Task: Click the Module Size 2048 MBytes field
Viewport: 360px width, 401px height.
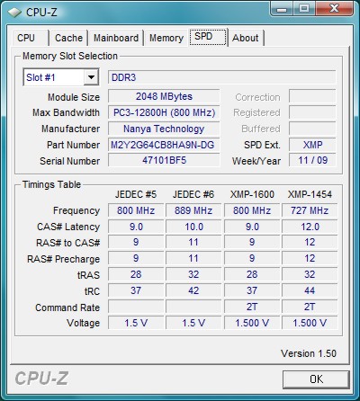Action: click(164, 96)
